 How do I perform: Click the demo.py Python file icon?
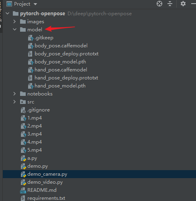point(23,166)
